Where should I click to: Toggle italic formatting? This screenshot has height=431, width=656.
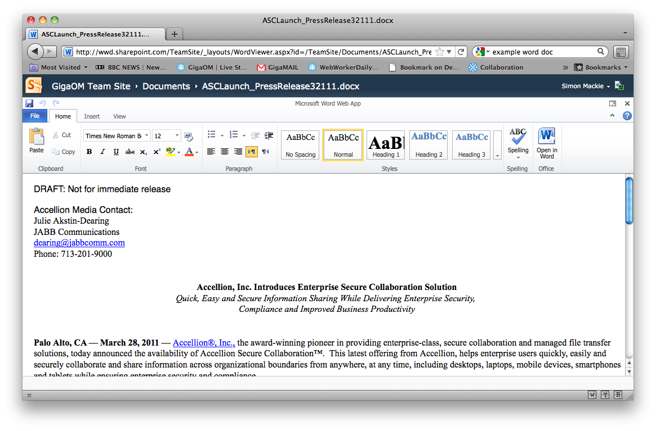pyautogui.click(x=102, y=152)
